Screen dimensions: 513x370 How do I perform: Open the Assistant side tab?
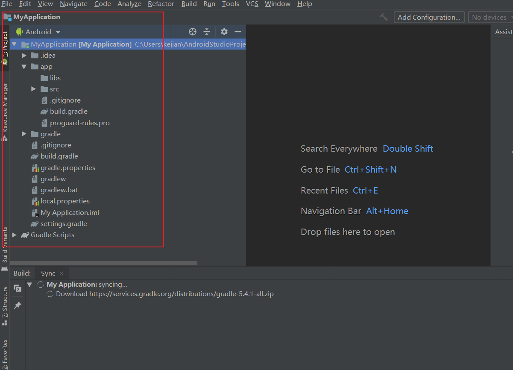click(504, 32)
